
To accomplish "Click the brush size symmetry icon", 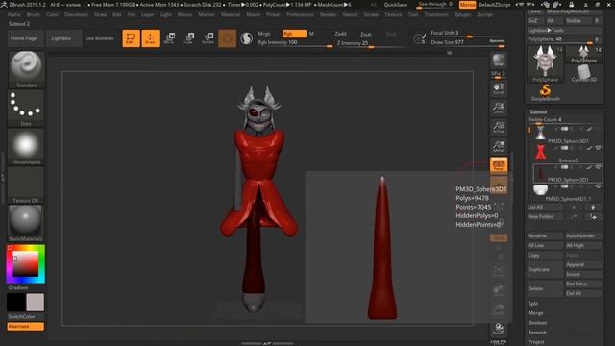I will point(419,38).
